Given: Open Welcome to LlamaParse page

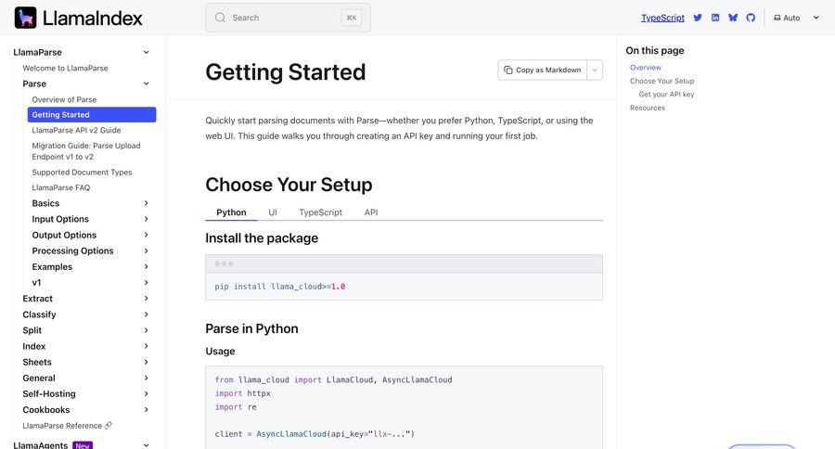Looking at the screenshot, I should tap(65, 68).
